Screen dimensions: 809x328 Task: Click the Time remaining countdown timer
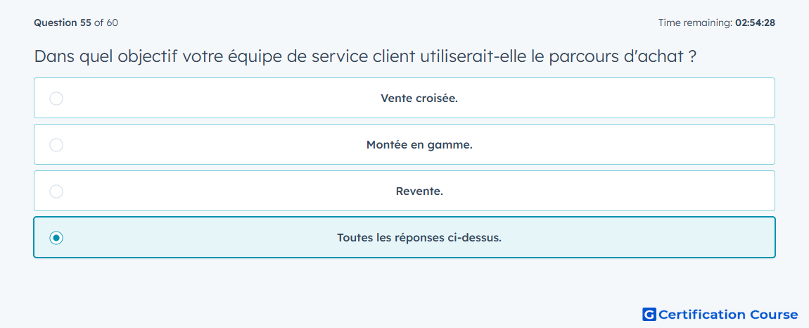717,23
